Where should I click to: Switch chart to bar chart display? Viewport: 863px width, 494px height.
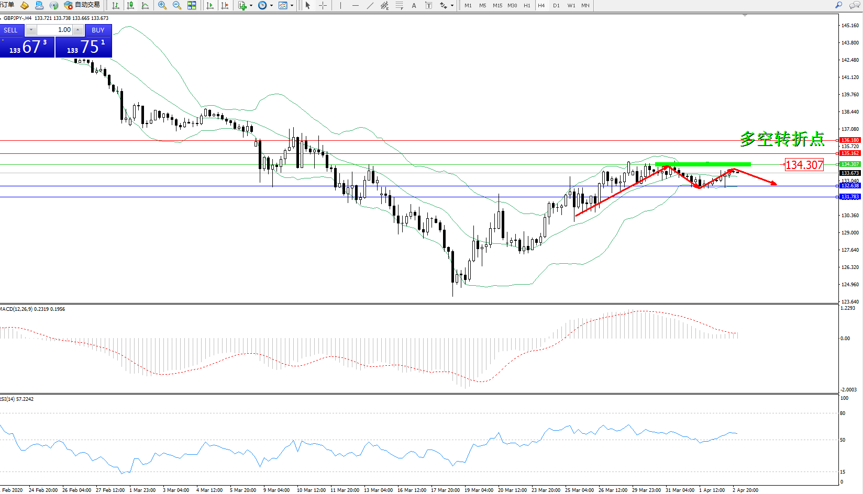coord(116,5)
